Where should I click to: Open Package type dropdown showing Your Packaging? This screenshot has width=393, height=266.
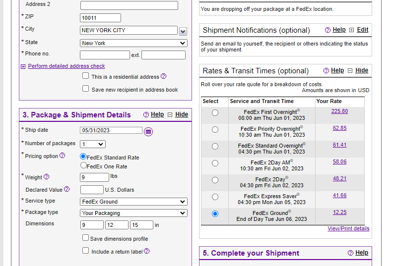[x=133, y=213]
